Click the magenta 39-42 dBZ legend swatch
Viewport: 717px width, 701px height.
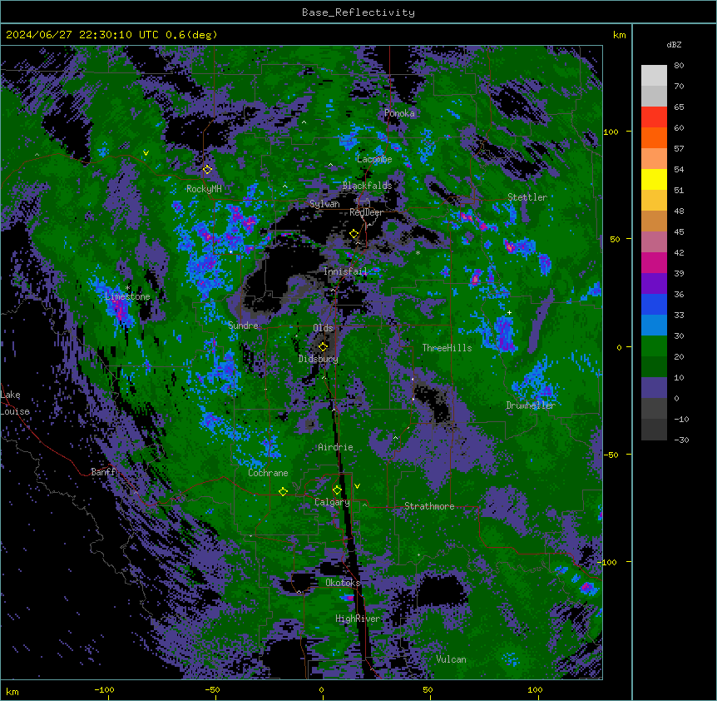click(654, 262)
